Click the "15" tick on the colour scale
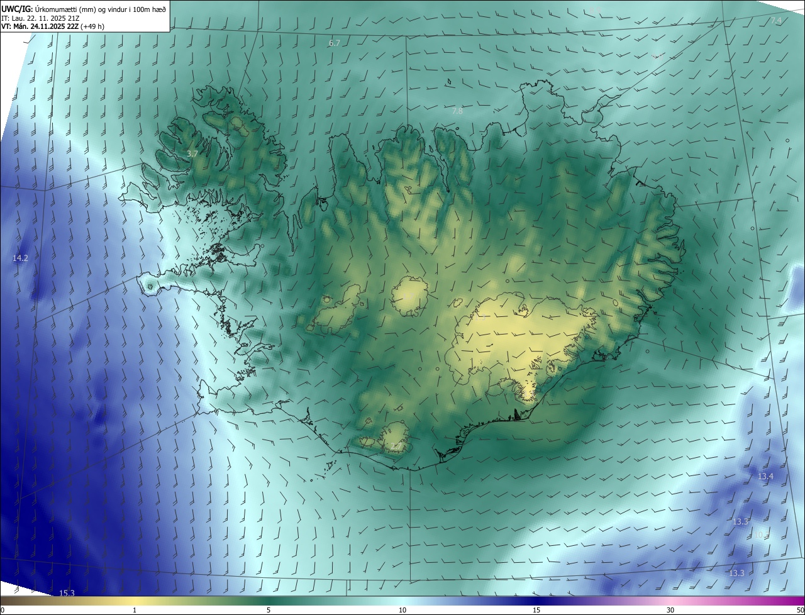805x615 pixels. coord(536,611)
